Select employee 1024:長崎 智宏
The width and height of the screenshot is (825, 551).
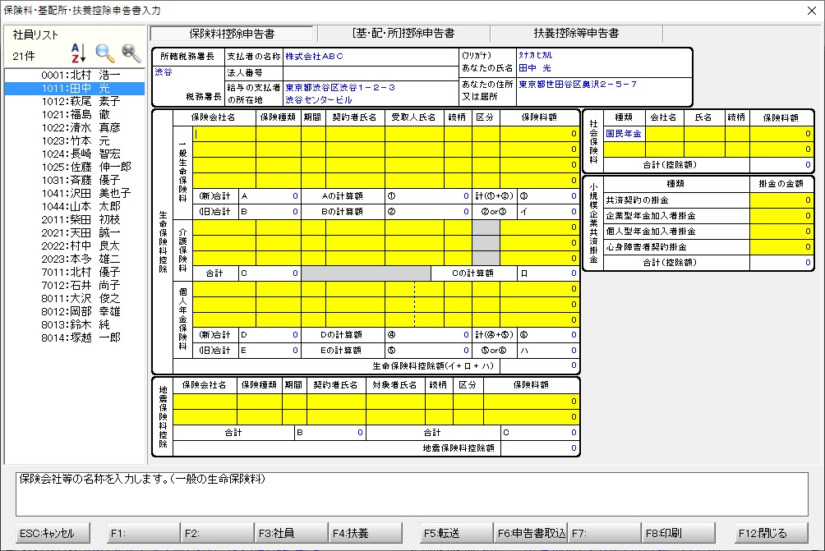click(75, 154)
